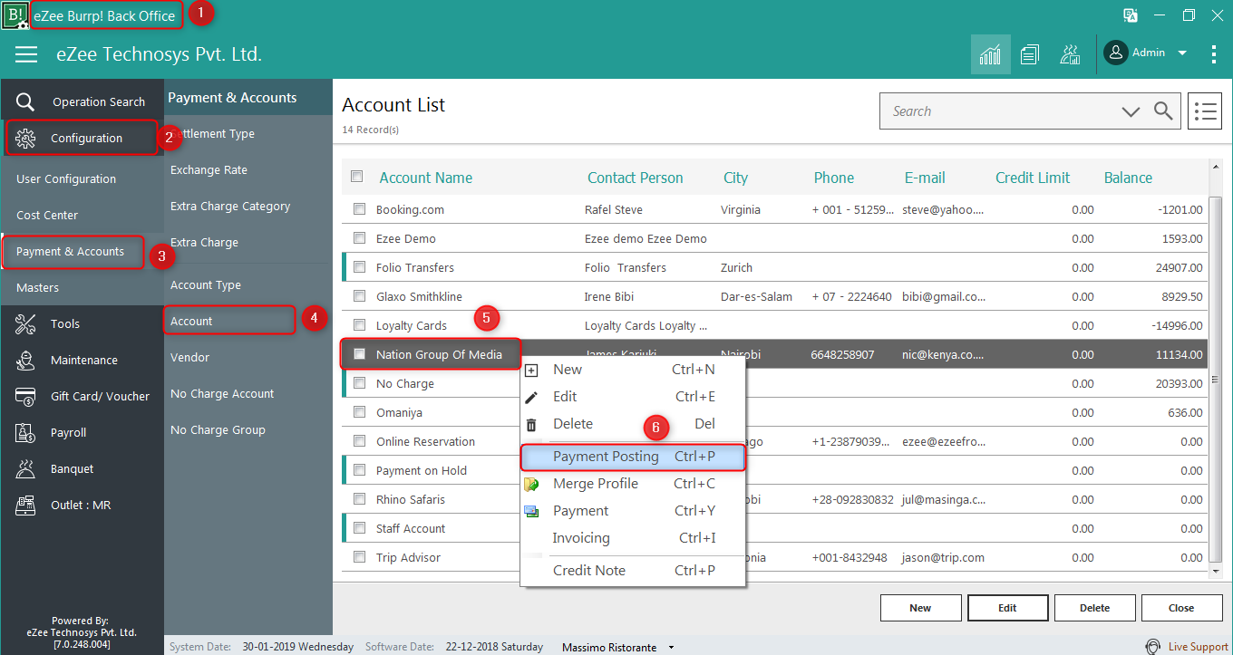Check the Booking.com row checkbox
This screenshot has width=1233, height=655.
360,209
